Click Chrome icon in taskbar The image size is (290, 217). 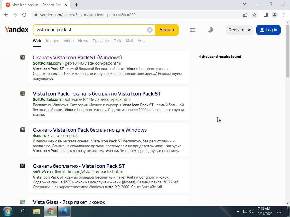coord(50,211)
